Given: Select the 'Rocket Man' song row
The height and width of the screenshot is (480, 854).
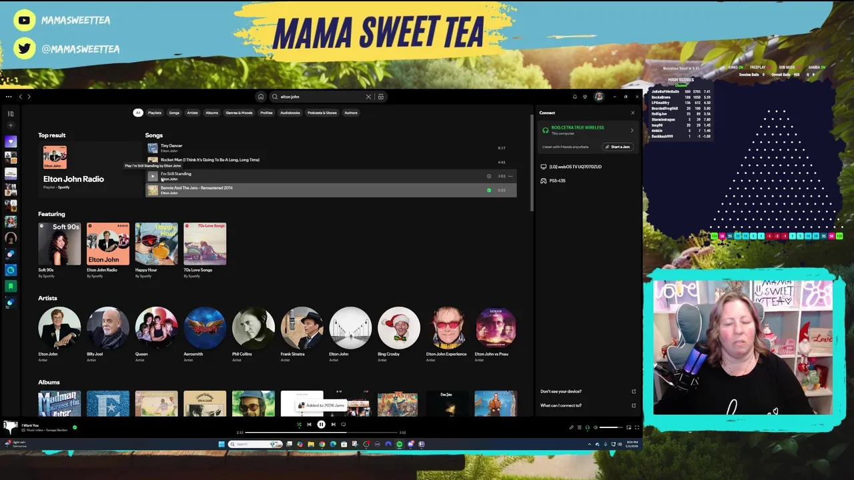Looking at the screenshot, I should (331, 162).
